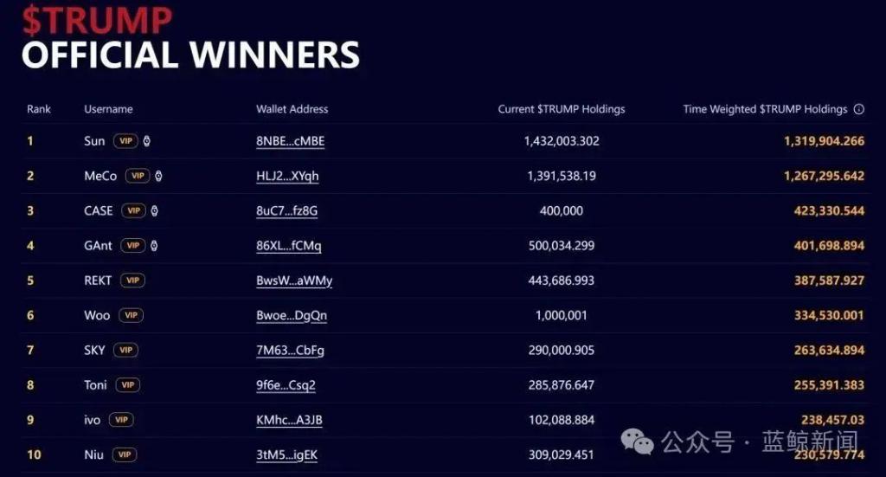The height and width of the screenshot is (477, 886).
Task: Open wallet address HLJ2...XYqh
Action: 287,177
